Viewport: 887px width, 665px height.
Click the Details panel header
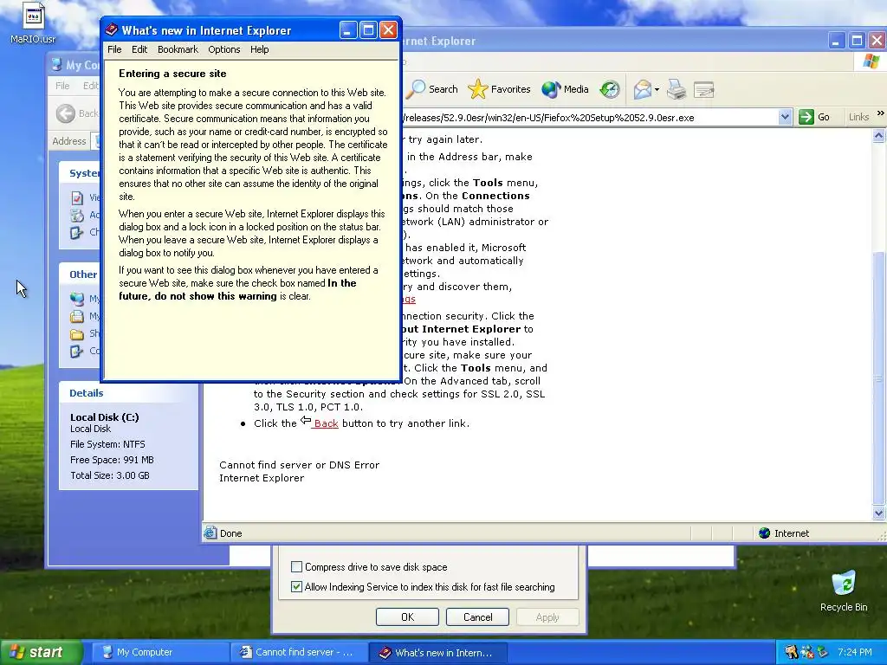pos(129,393)
